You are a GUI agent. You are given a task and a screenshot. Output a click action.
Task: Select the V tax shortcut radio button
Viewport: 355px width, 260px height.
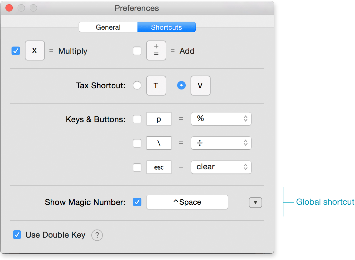pyautogui.click(x=181, y=86)
